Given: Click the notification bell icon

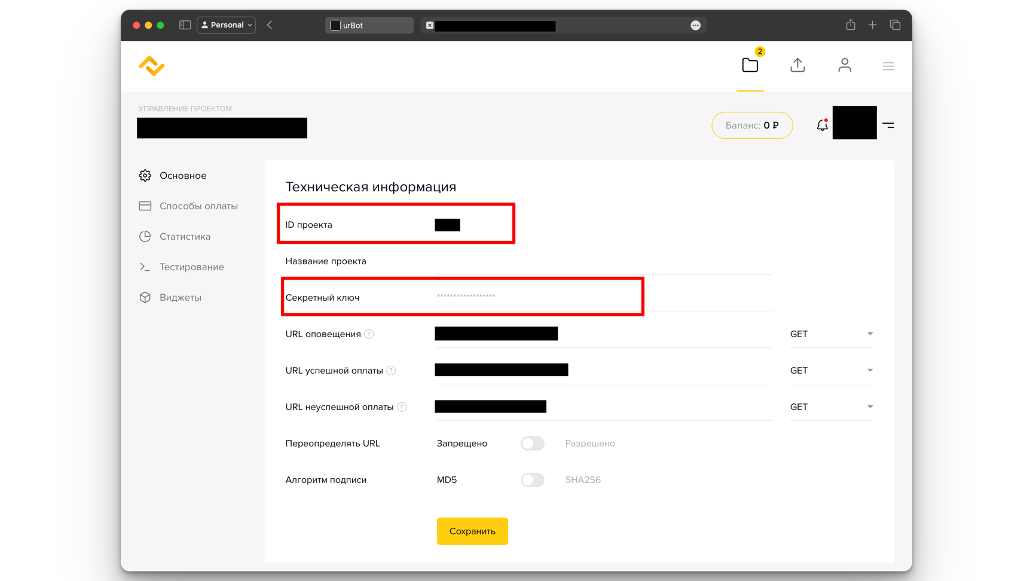Looking at the screenshot, I should click(822, 126).
